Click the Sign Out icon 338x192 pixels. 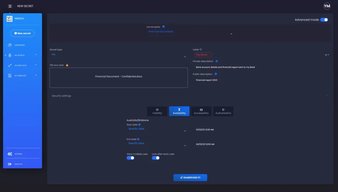10,164
